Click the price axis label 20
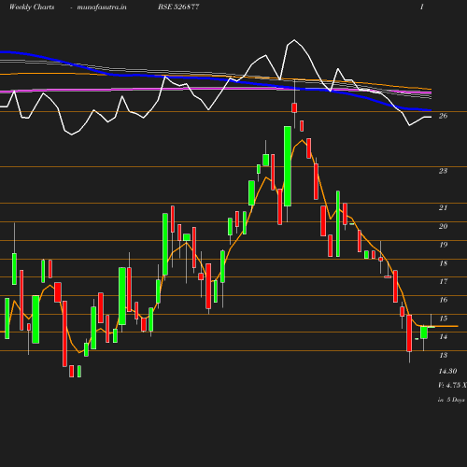The width and height of the screenshot is (467, 467). (x=443, y=226)
